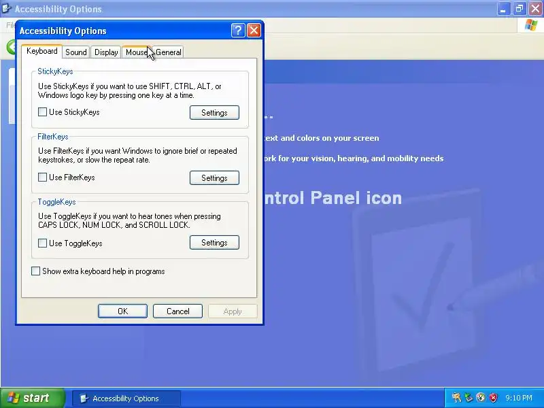Click the ToggleKeys group label
Viewport: 544px width, 408px height.
[56, 201]
